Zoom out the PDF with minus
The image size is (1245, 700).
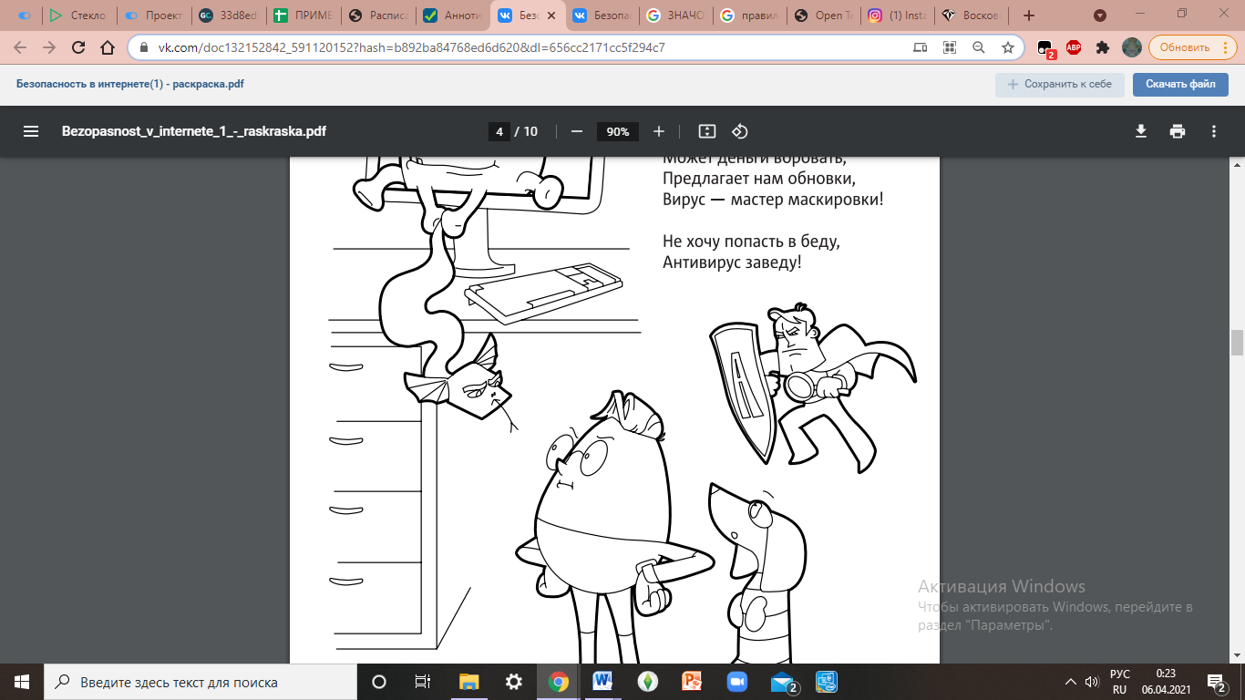(x=576, y=131)
